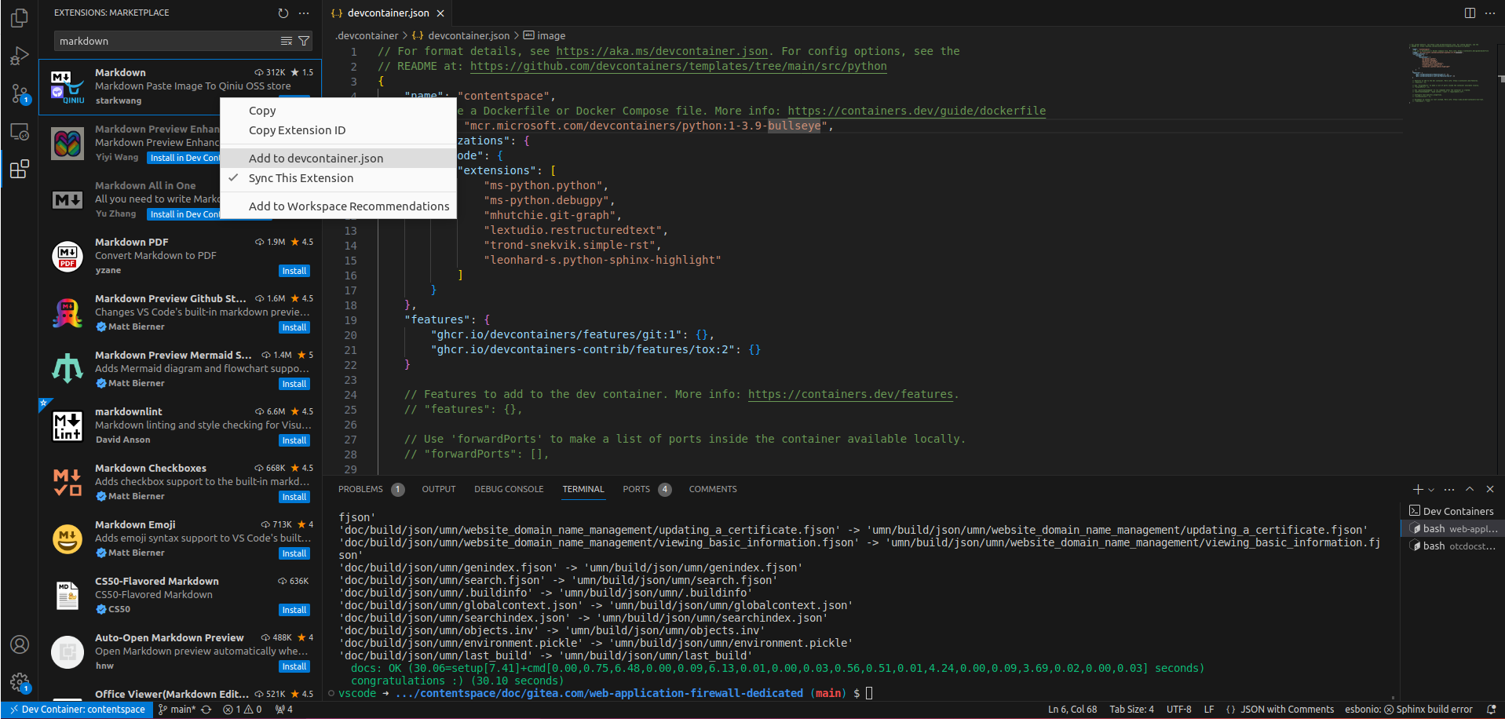The image size is (1505, 719).
Task: Install the CS50-Flavored Markdown extension
Action: pos(294,610)
